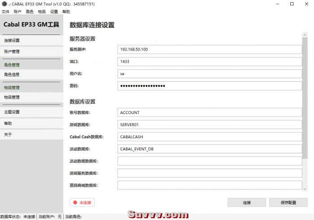Screen dimensions: 314x220
Task: Click the empty 道具商城数据库 field
Action: [x=209, y=185]
